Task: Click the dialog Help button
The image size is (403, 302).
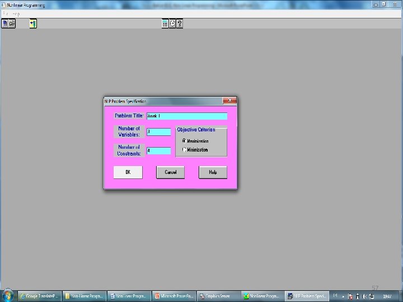Action: coord(213,172)
